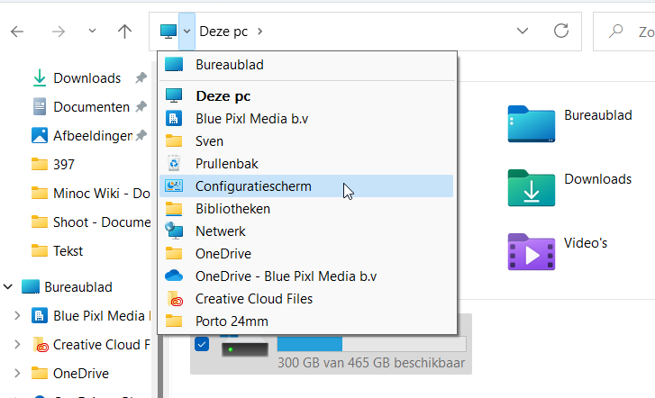Open the Bureaublad folder tile
This screenshot has width=655, height=398.
point(569,124)
